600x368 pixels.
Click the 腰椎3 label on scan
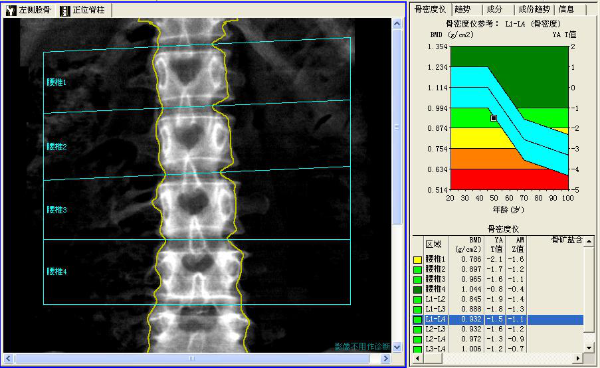[x=56, y=210]
